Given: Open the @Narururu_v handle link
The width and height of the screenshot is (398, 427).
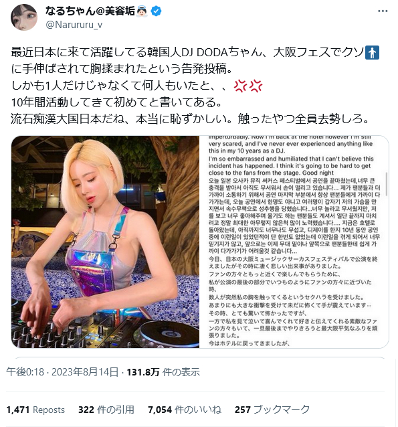Looking at the screenshot, I should click(74, 25).
